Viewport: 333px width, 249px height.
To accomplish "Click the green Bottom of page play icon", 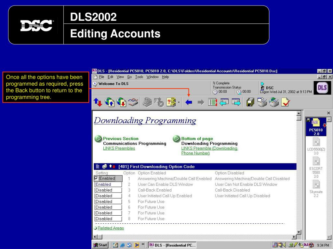I will (176, 139).
